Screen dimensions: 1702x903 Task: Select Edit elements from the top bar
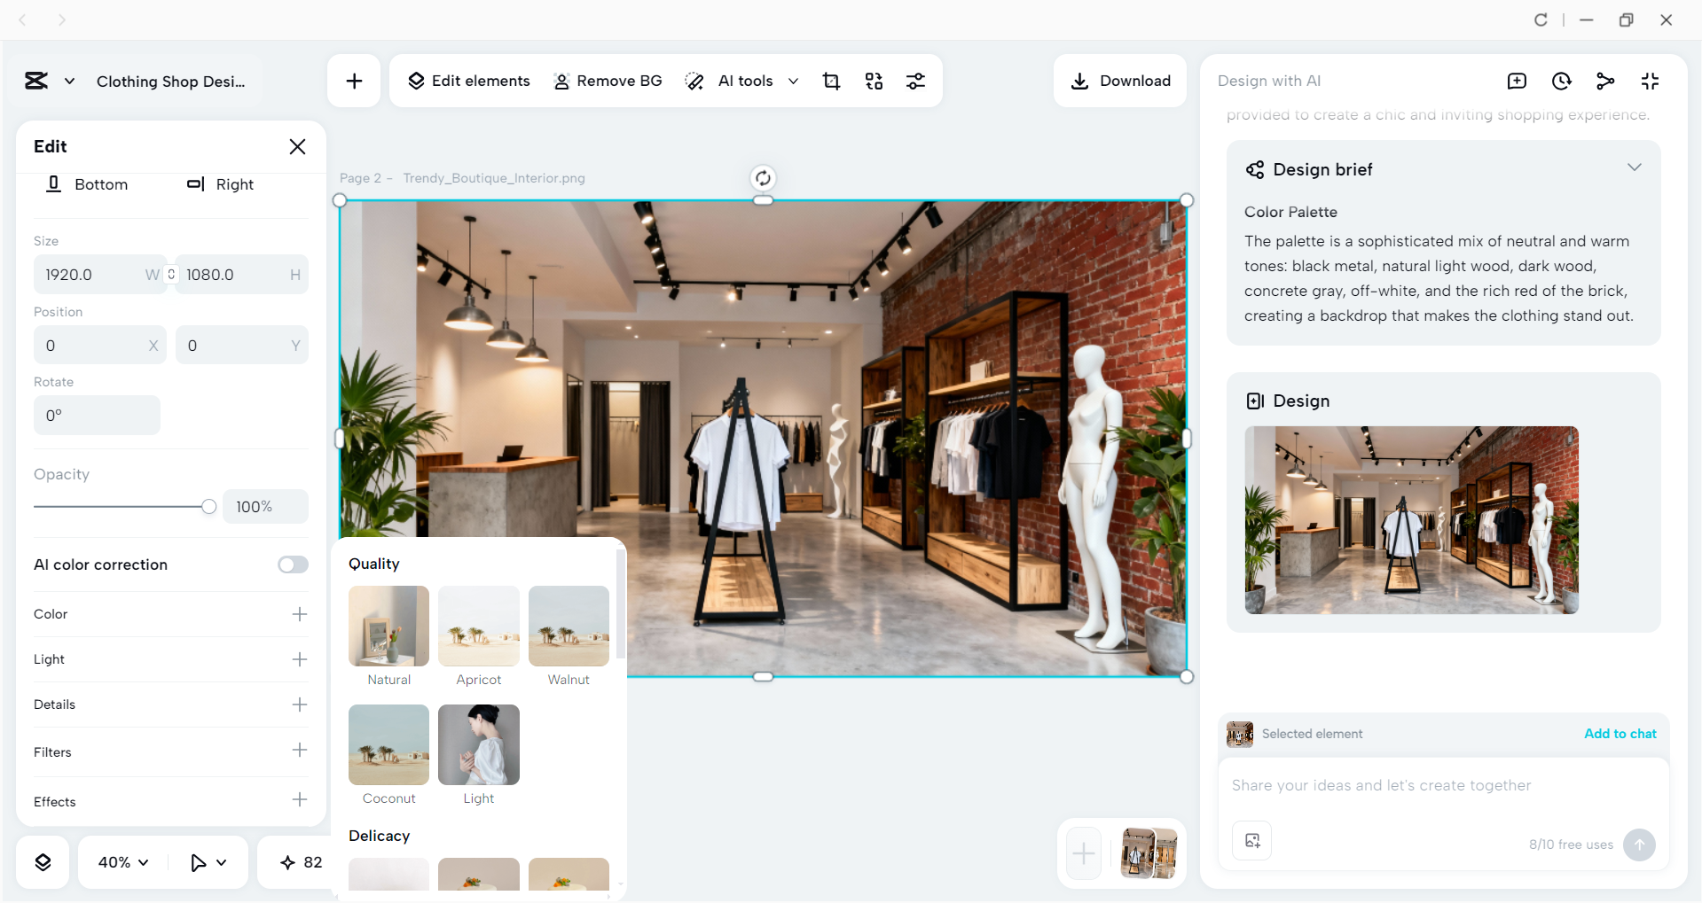pos(468,81)
